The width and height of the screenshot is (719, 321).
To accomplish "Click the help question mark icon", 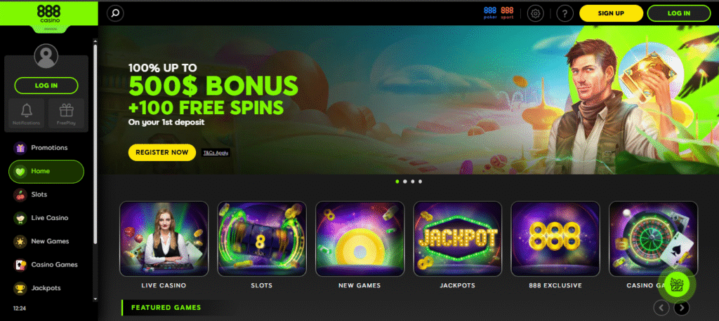I will pyautogui.click(x=565, y=13).
